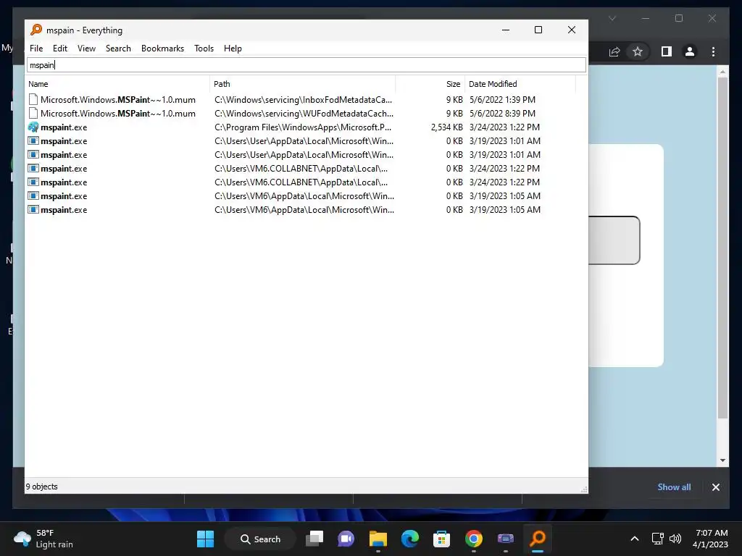Click the window resize grip in the status bar

click(x=584, y=489)
